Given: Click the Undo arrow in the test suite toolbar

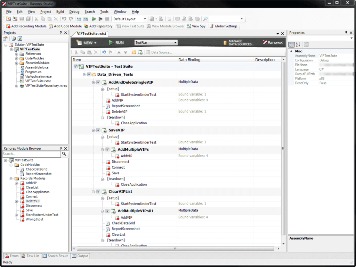Looking at the screenshot, I should [x=104, y=52].
